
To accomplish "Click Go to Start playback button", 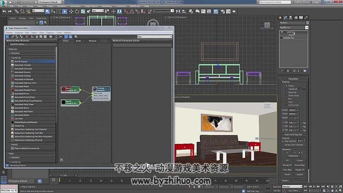I will pyautogui.click(x=306, y=187).
